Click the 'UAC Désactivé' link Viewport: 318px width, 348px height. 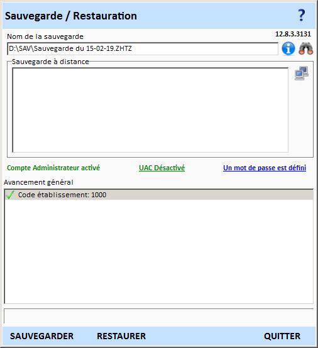click(x=162, y=168)
